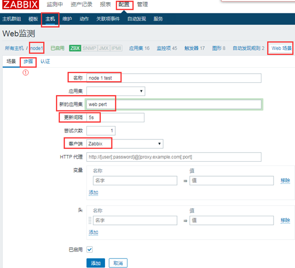This screenshot has height=268, width=295.
Task: Open the node1 host link
Action: click(37, 48)
